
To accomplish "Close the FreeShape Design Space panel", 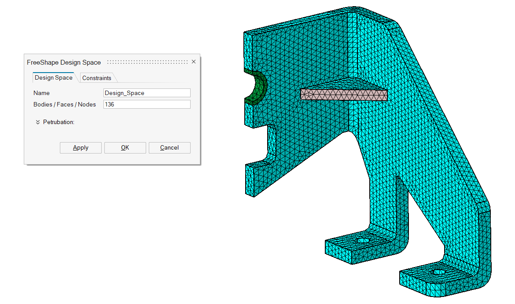I will pyautogui.click(x=194, y=62).
